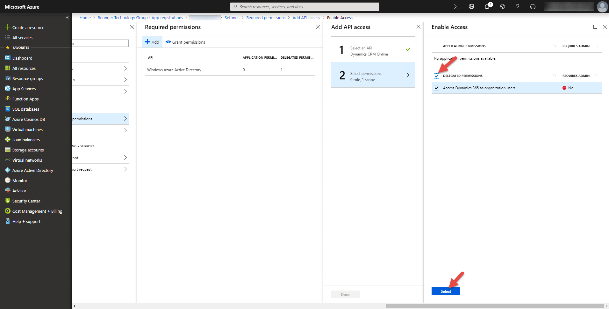Click the Security Center shield icon

8,201
